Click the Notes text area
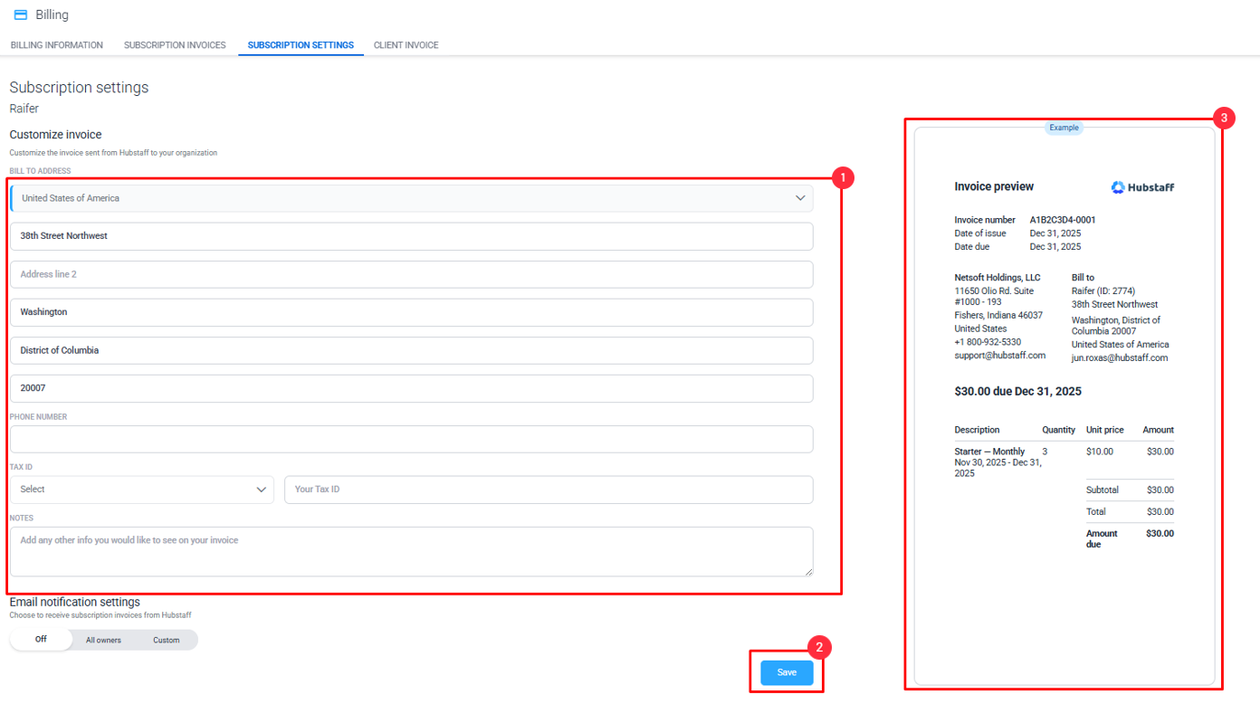1260x704 pixels. click(x=412, y=551)
